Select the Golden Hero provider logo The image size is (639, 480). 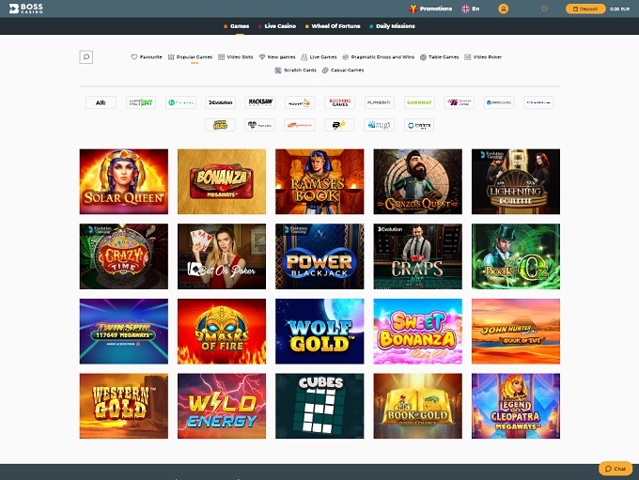(220, 125)
